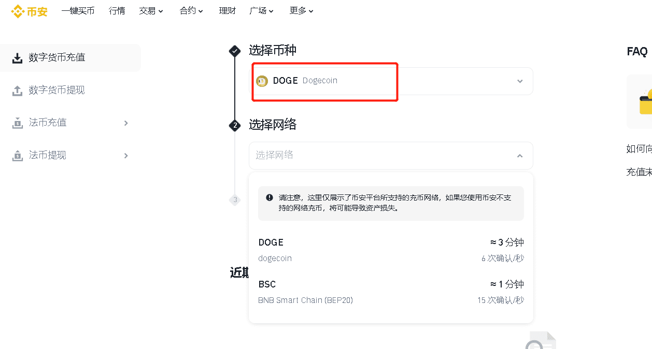The image size is (652, 349).
Task: Select the 数字货币充值 deposit icon in sidebar
Action: (16, 57)
